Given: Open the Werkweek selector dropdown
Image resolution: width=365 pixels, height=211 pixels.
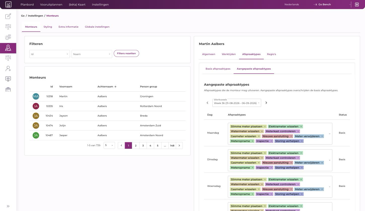Looking at the screenshot, I should (x=237, y=103).
